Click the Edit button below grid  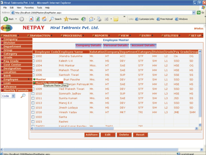point(108,135)
